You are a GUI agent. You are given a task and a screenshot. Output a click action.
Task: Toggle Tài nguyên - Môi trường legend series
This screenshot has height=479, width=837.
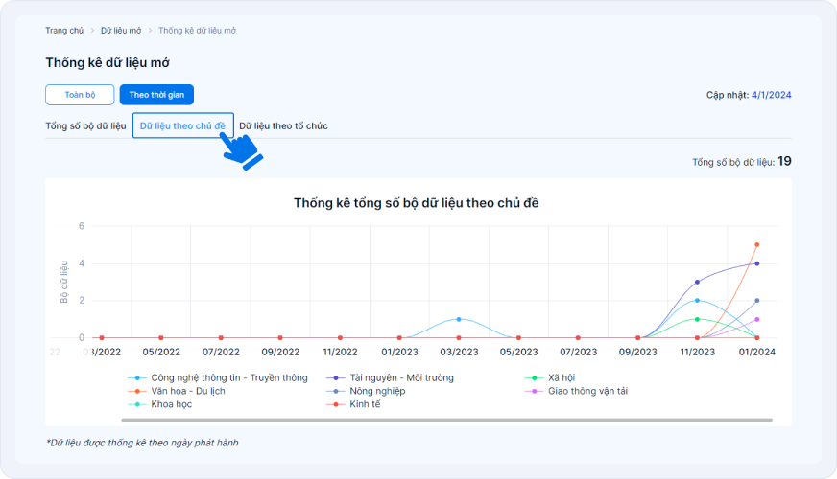[x=391, y=377]
